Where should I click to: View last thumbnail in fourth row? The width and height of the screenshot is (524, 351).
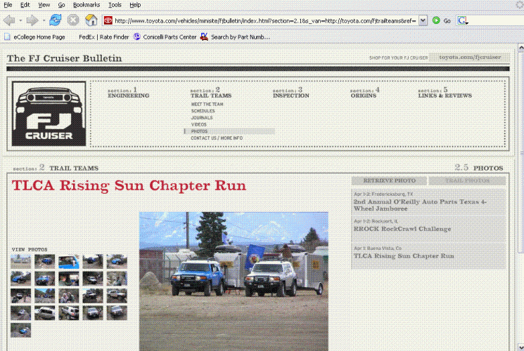[x=117, y=313]
